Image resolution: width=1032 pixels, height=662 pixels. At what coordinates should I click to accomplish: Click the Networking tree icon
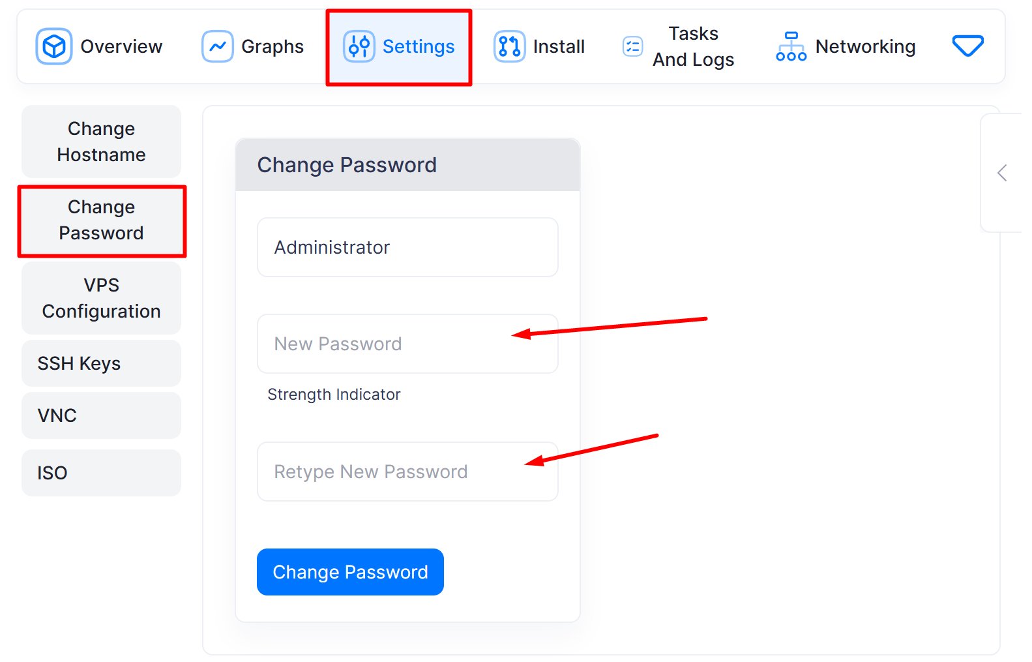click(791, 46)
